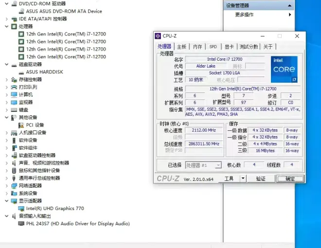321x248 pixels.
Task: Expand the IDE ATA/ATAPI 控制器 node
Action: pos(7,19)
